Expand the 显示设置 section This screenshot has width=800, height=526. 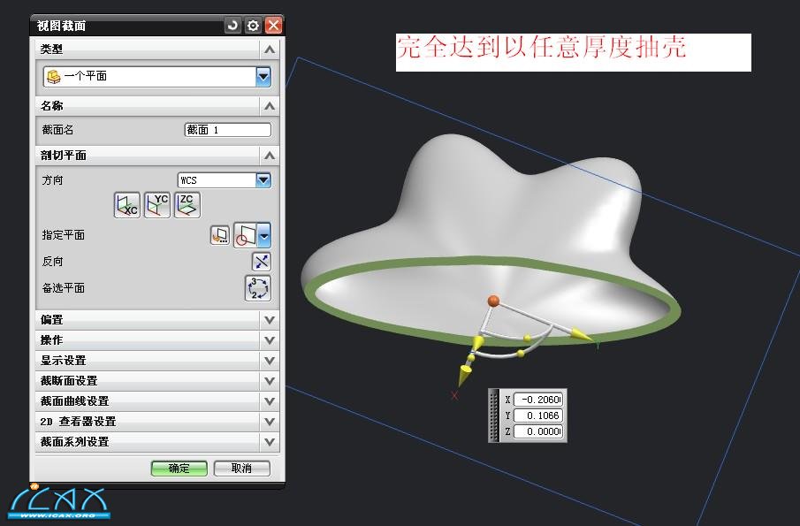270,361
